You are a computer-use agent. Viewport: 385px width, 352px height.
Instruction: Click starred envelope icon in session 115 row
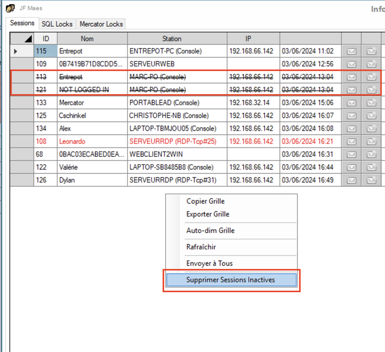point(371,51)
